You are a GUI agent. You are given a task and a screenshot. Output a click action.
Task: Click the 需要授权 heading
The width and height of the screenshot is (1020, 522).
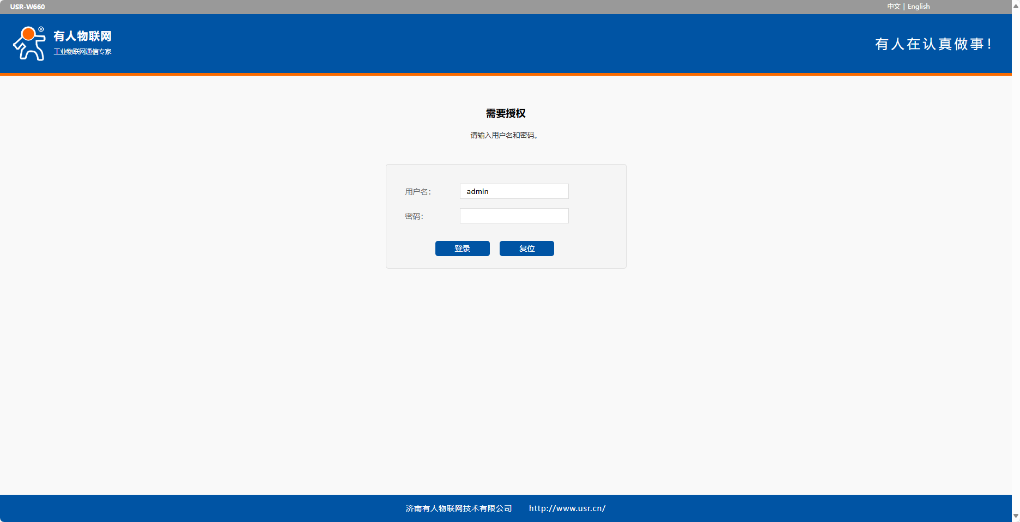[506, 113]
